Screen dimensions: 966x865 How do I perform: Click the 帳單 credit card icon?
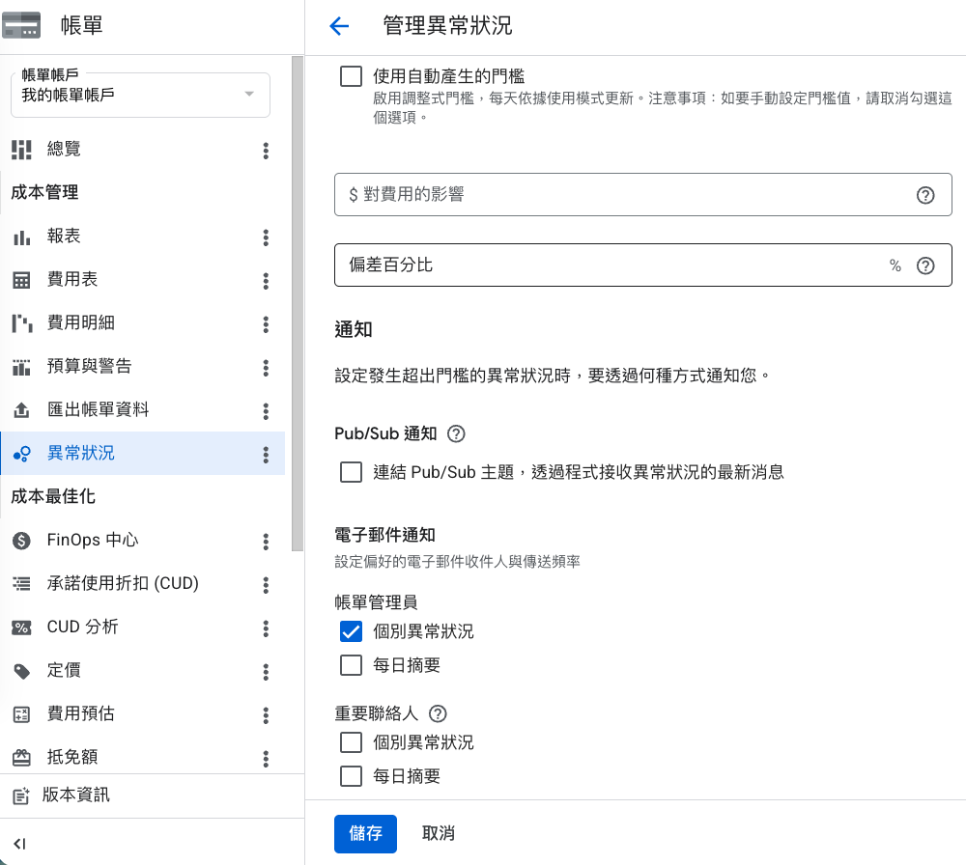21,25
